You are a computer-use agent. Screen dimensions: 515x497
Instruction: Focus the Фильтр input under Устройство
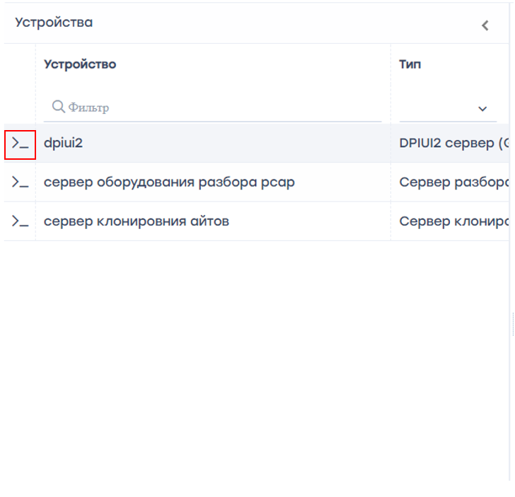[x=219, y=107]
